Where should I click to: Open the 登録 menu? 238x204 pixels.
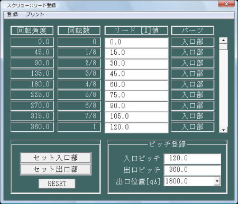pyautogui.click(x=12, y=14)
